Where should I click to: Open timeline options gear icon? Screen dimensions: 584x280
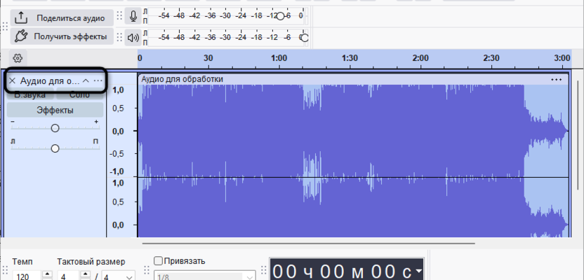[x=18, y=58]
